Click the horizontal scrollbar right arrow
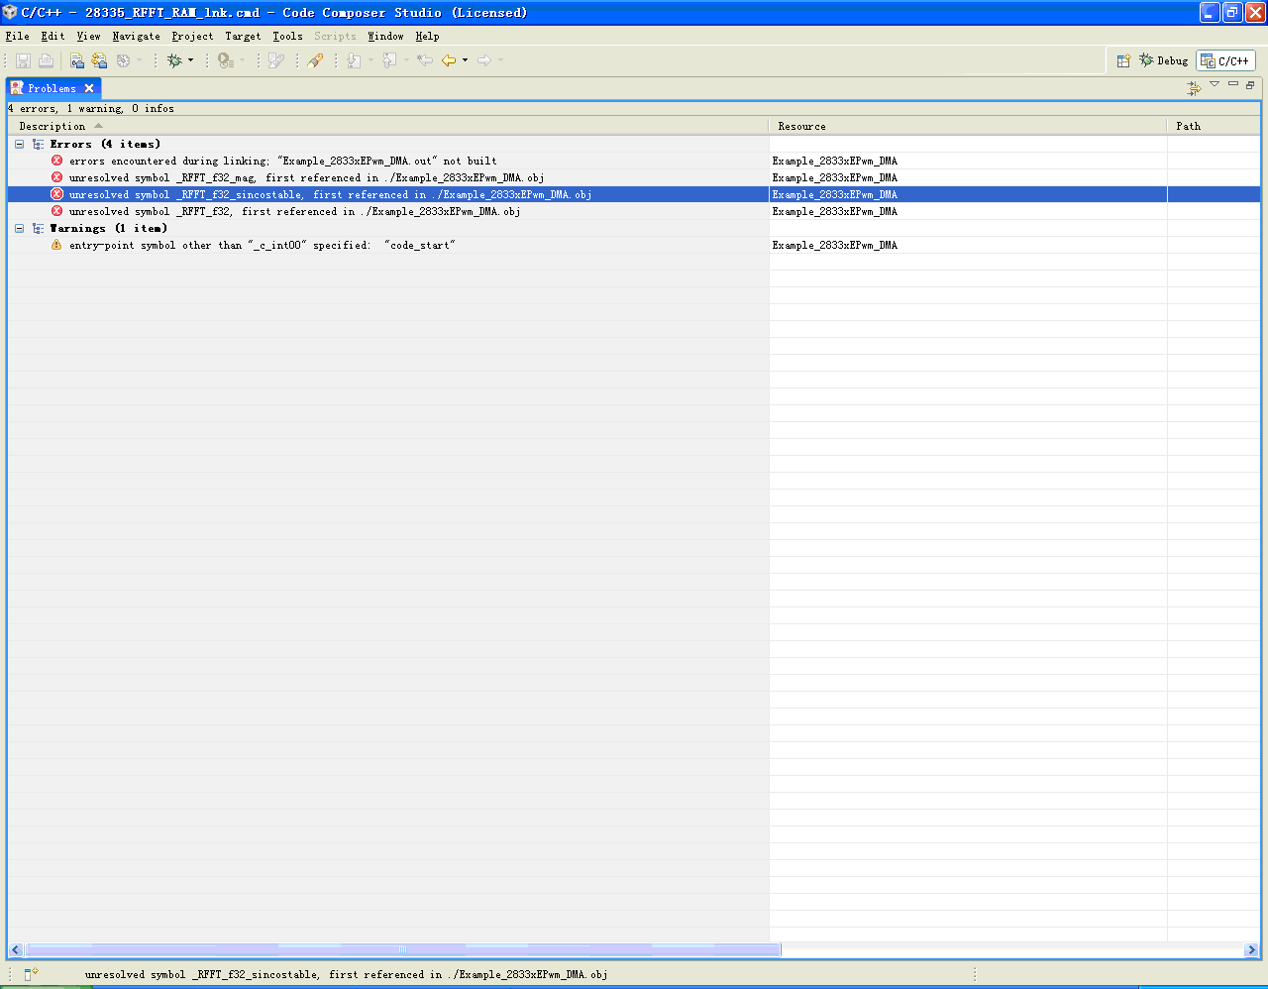This screenshot has height=989, width=1268. click(1251, 949)
